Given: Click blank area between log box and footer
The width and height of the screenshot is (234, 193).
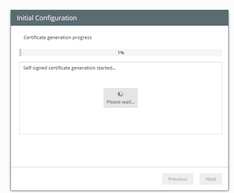Looking at the screenshot, I should (x=120, y=150).
